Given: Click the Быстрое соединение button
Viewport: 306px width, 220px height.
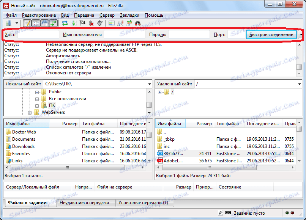Looking at the screenshot, I should (271, 35).
